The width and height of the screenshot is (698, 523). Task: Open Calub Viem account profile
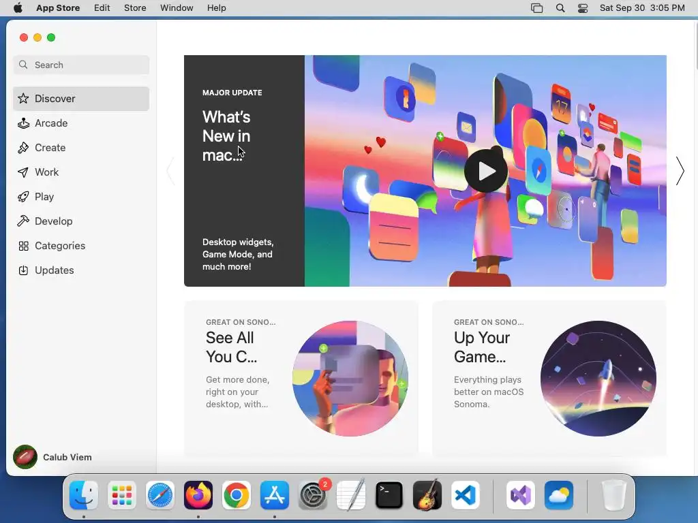pyautogui.click(x=52, y=457)
